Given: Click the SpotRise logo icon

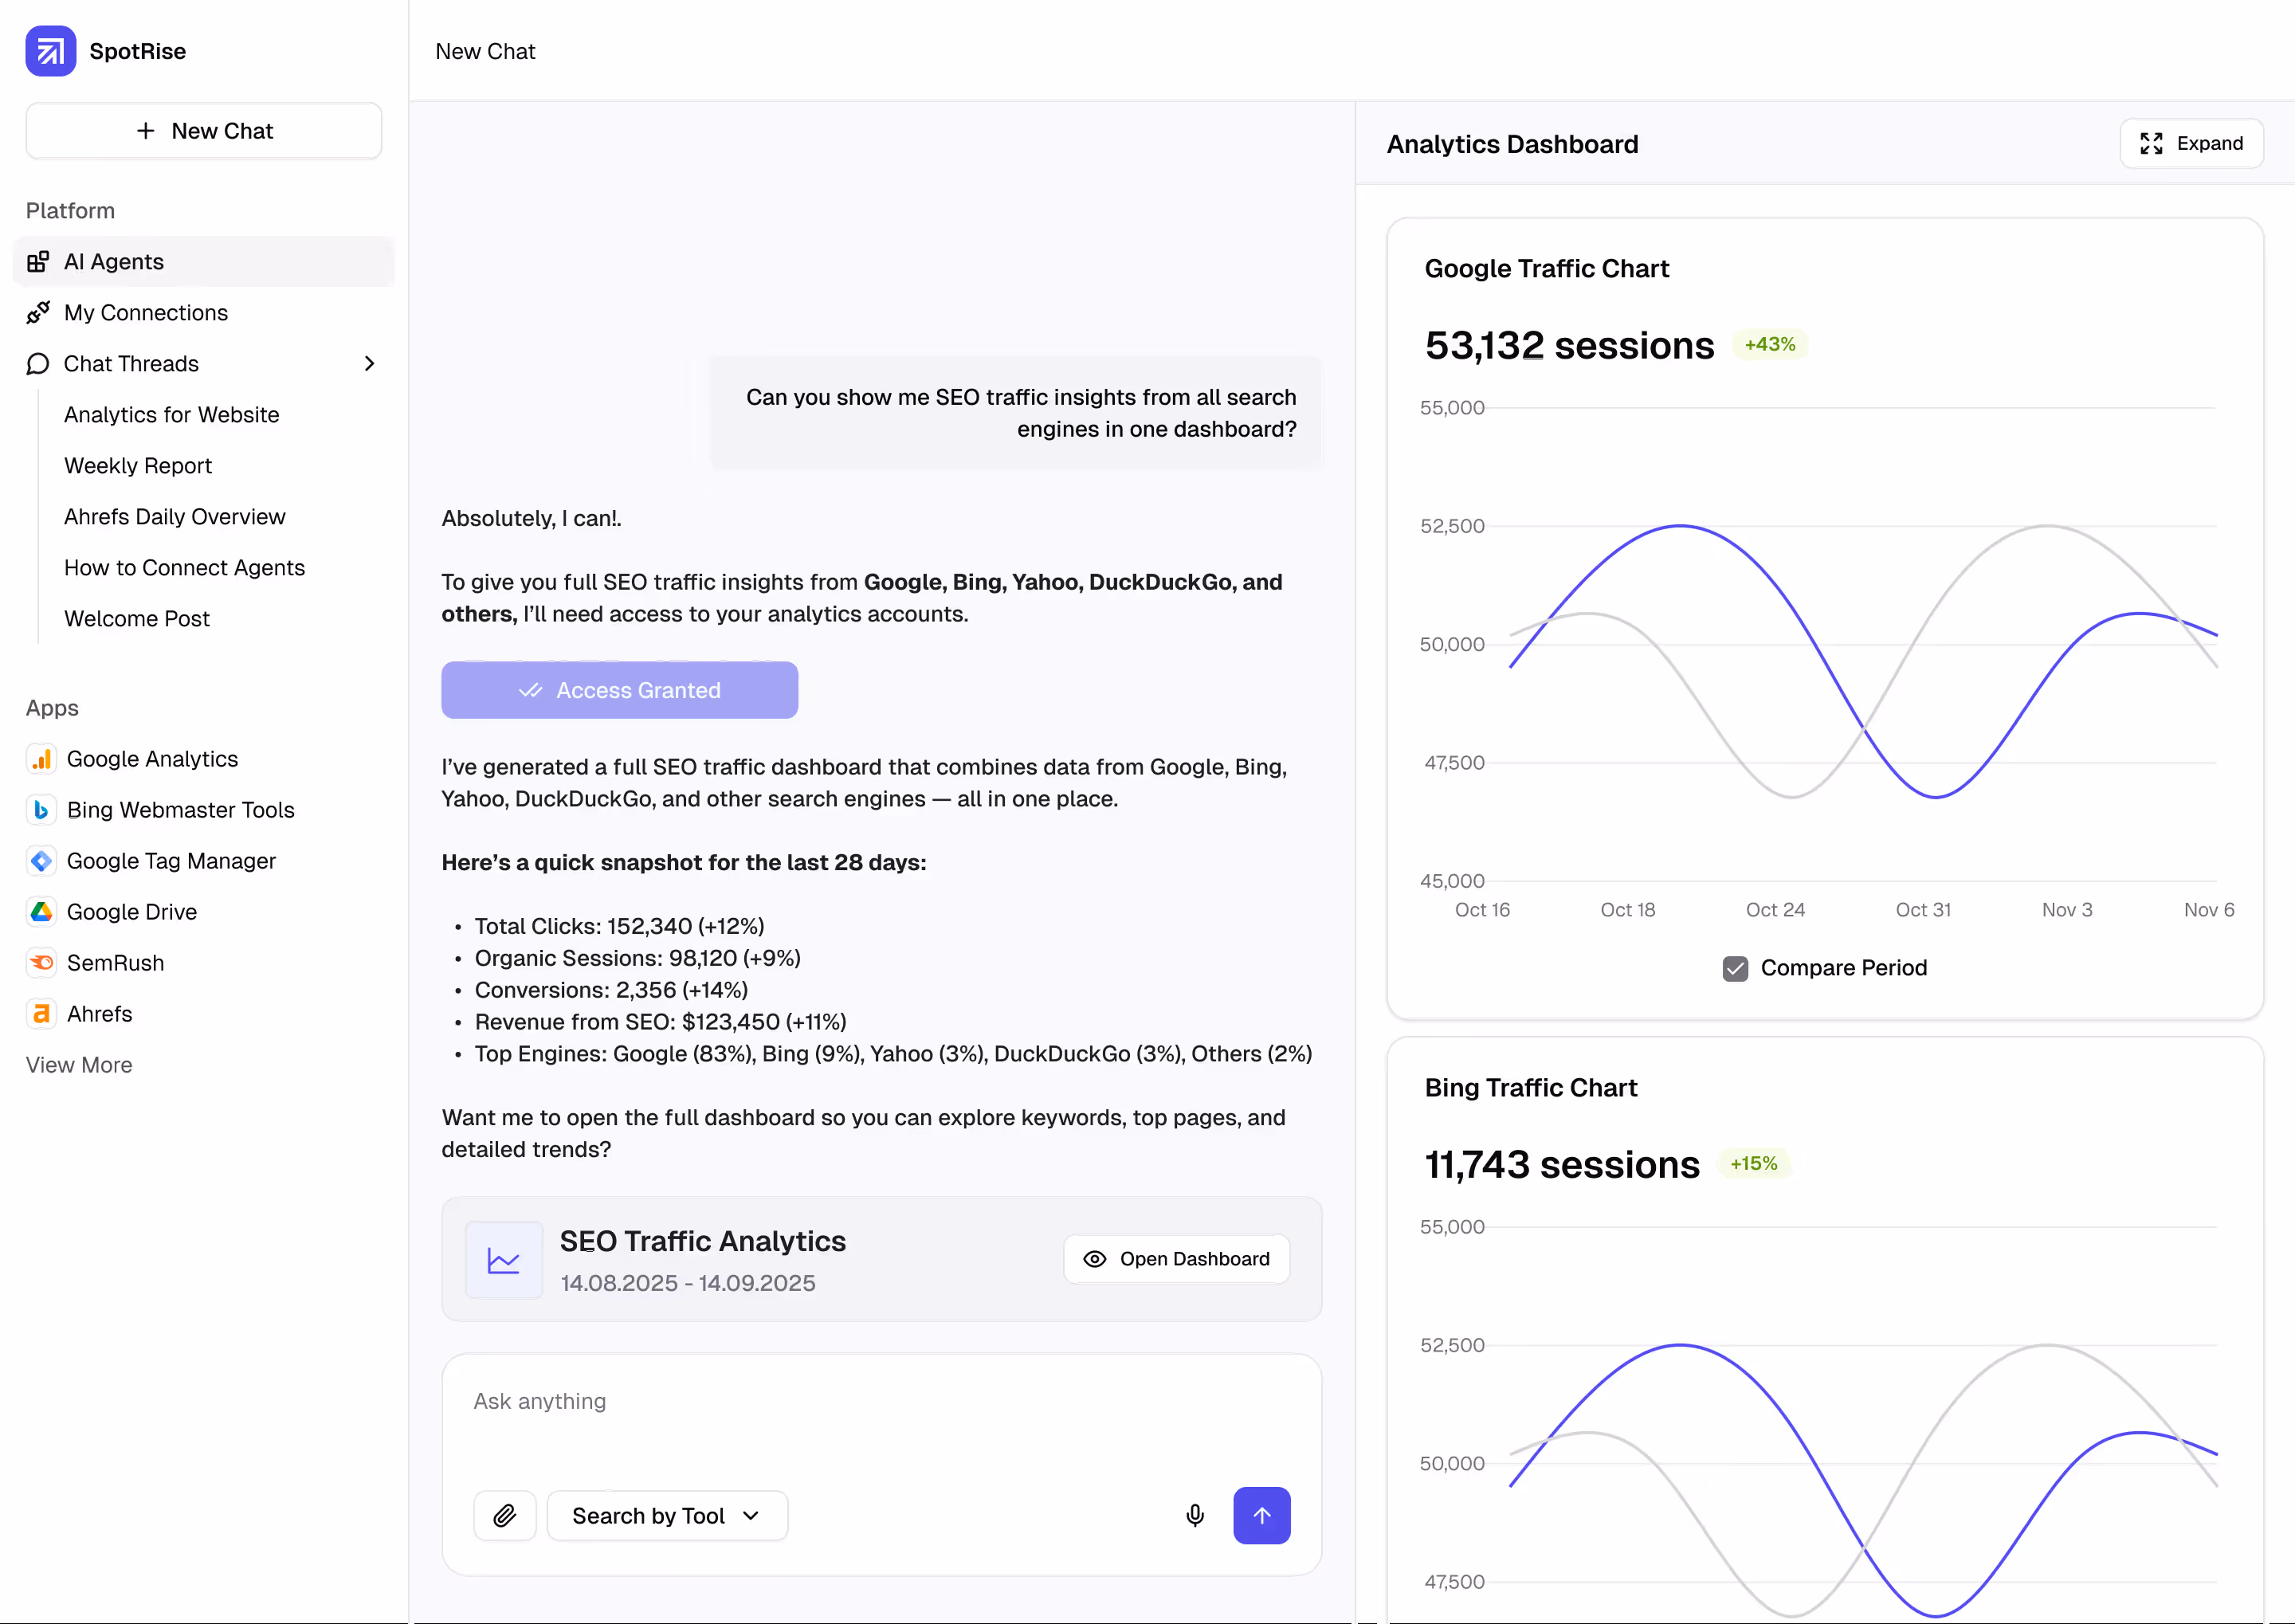Looking at the screenshot, I should coord(50,51).
